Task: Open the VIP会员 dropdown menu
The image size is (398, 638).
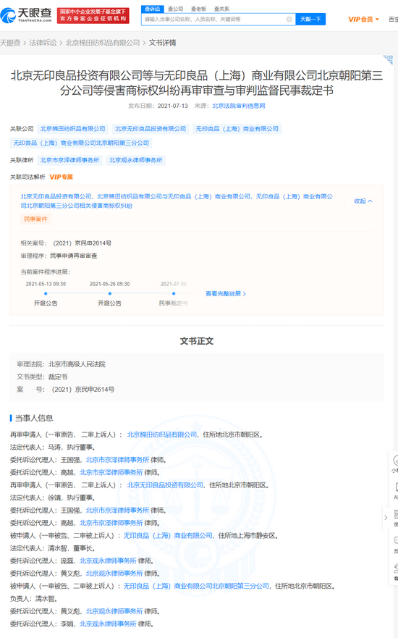Action: point(363,19)
